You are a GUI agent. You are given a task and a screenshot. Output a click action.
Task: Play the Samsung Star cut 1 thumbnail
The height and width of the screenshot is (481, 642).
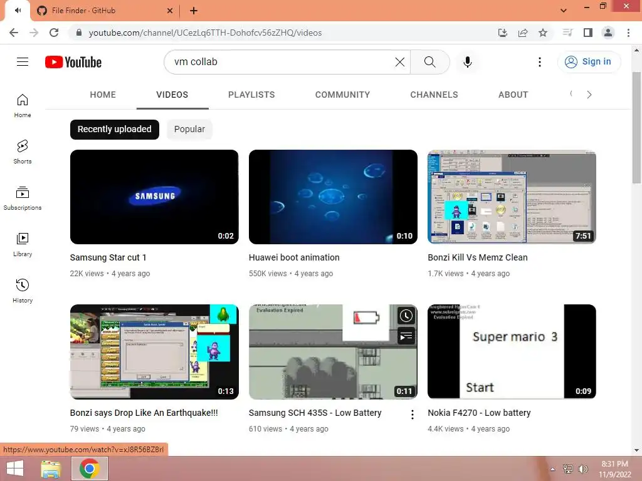pyautogui.click(x=154, y=197)
